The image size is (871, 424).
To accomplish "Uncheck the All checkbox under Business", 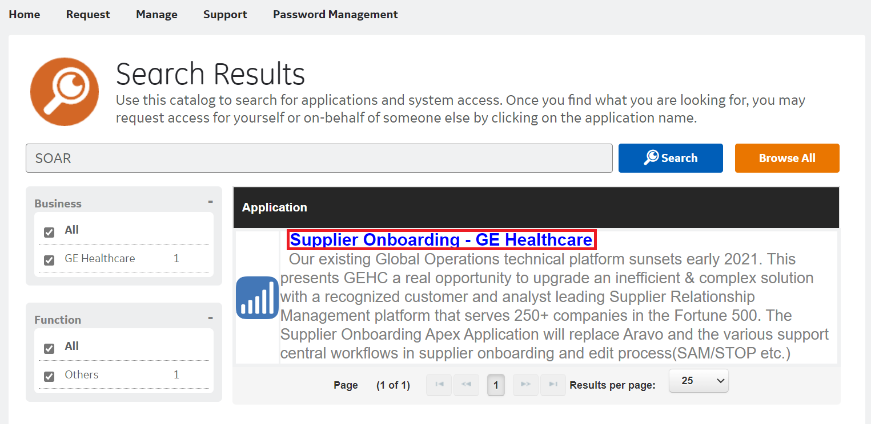I will (49, 232).
